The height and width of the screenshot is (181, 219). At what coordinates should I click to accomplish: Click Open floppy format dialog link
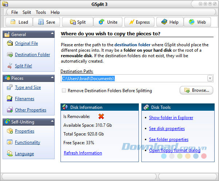175,150
